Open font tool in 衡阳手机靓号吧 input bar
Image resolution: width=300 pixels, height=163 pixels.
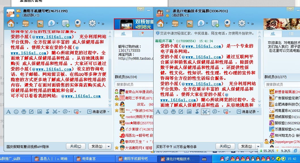point(8,111)
